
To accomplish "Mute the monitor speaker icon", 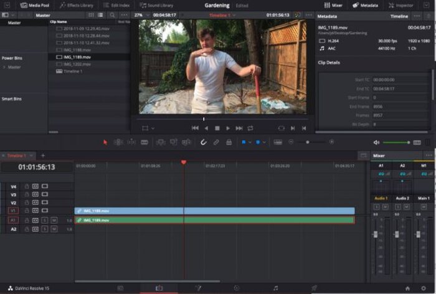I will click(x=376, y=143).
